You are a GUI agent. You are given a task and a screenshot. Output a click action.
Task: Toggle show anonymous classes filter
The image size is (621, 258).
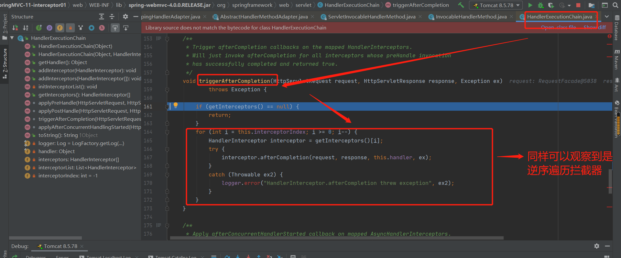92,28
